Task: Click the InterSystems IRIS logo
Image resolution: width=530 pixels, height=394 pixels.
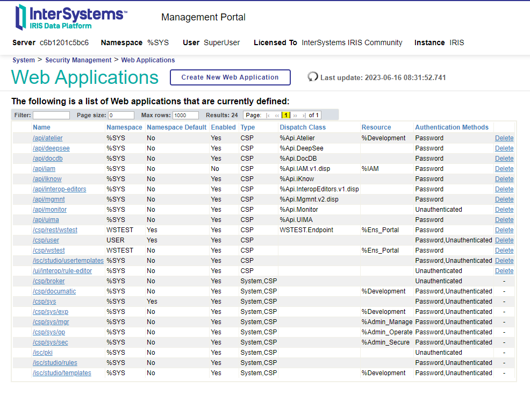Action: [71, 17]
